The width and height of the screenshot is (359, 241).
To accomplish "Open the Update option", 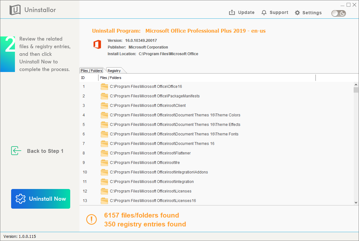I will [x=241, y=13].
